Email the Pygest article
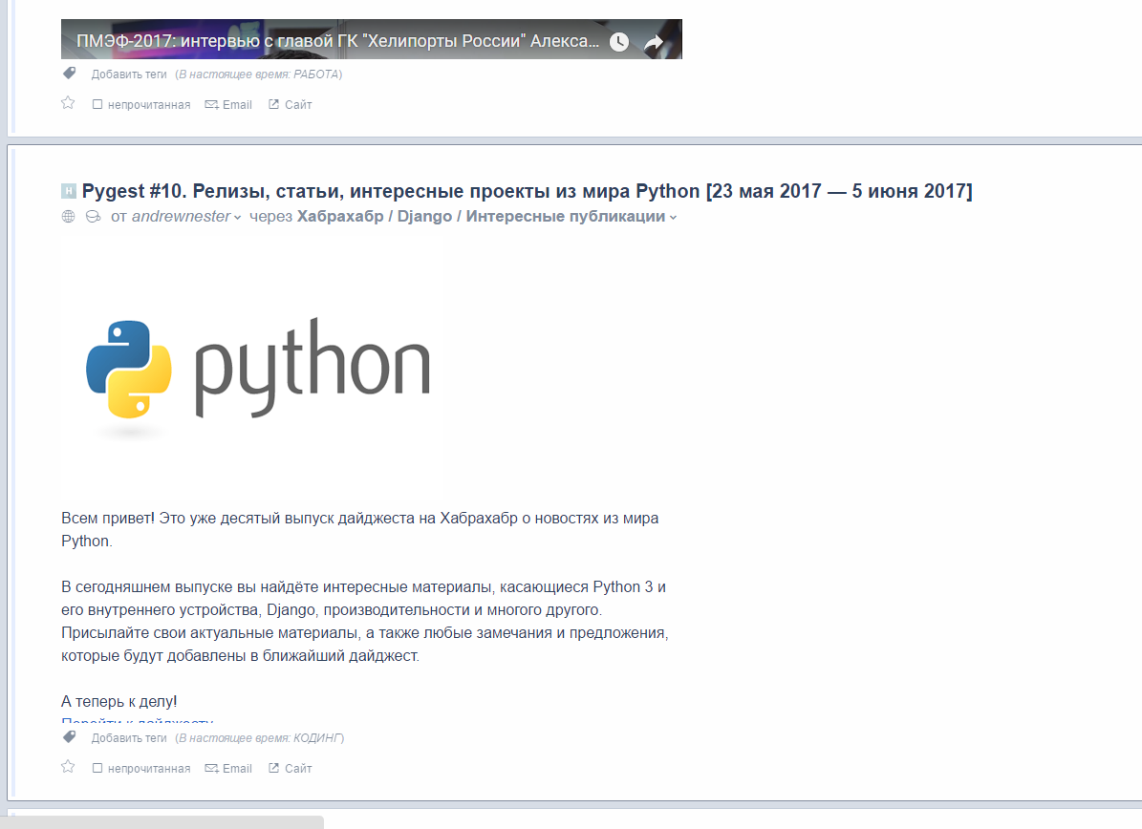The height and width of the screenshot is (829, 1142). click(228, 769)
